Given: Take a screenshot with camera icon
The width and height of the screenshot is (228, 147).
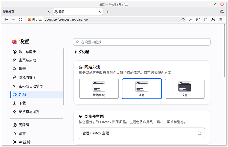Looking at the screenshot, I should coord(198,19).
